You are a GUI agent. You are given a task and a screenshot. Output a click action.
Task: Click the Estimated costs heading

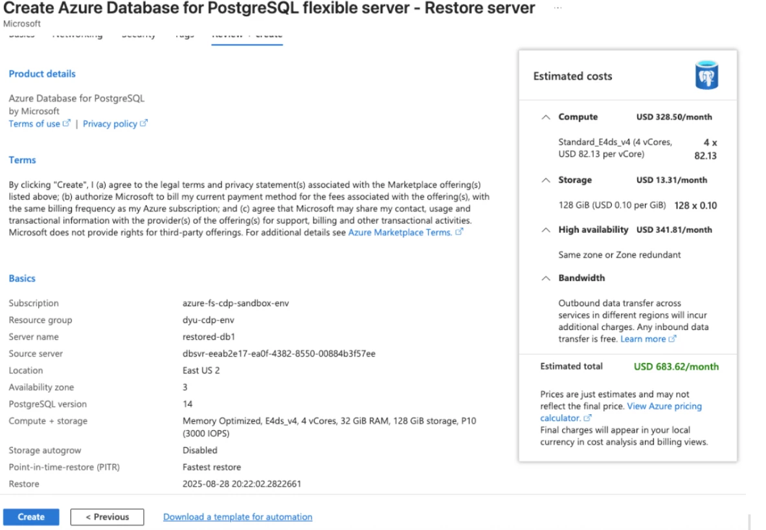[572, 76]
